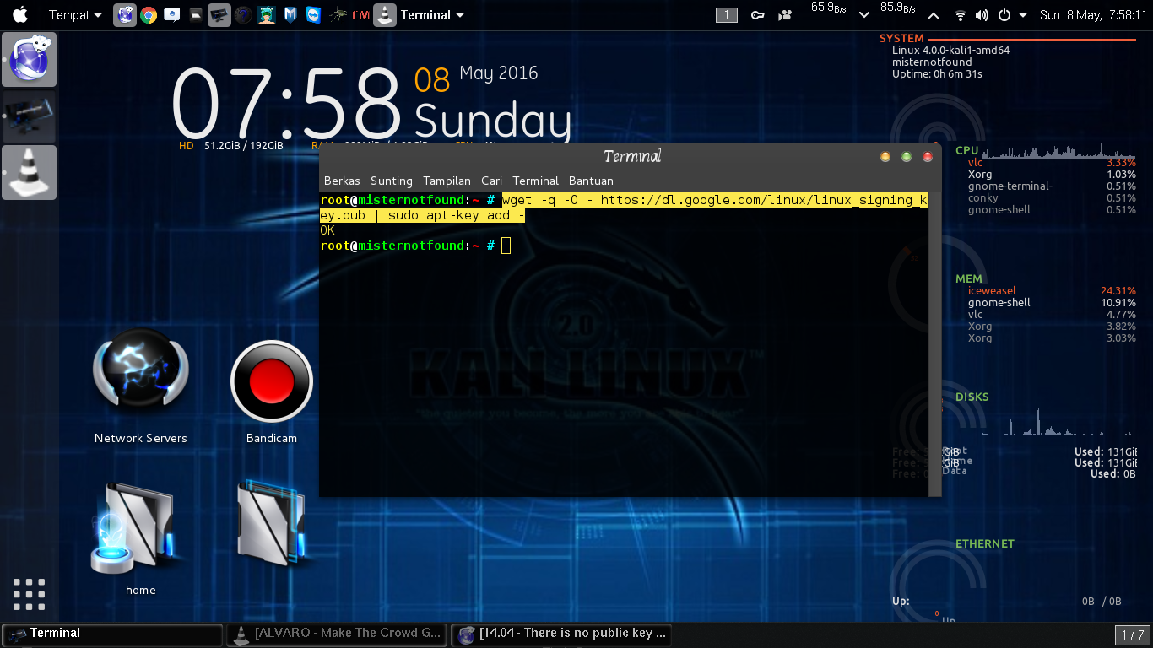Maximize the Terminal window with green button
Image resolution: width=1153 pixels, height=648 pixels.
pyautogui.click(x=907, y=157)
